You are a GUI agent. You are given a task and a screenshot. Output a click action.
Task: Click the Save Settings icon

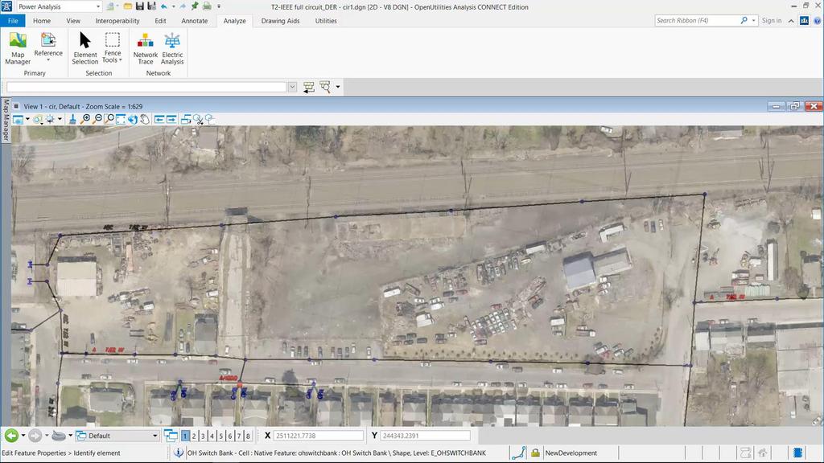click(151, 6)
